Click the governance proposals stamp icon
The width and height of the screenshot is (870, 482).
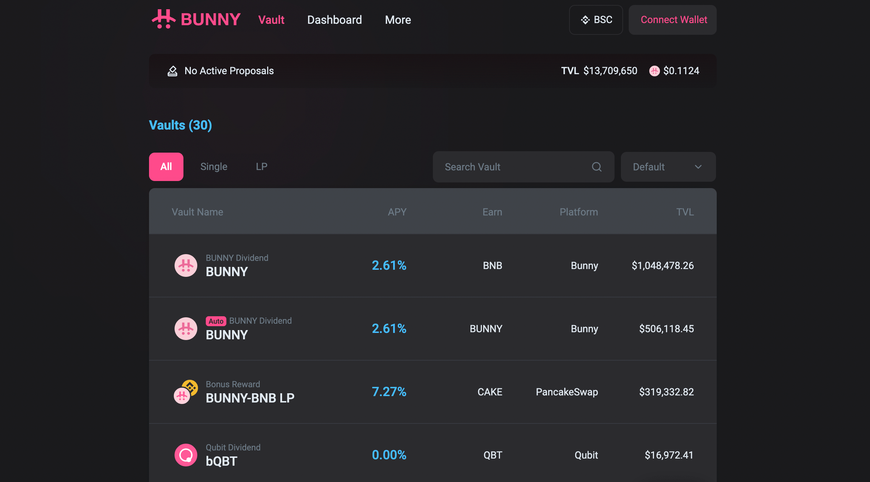click(x=172, y=71)
